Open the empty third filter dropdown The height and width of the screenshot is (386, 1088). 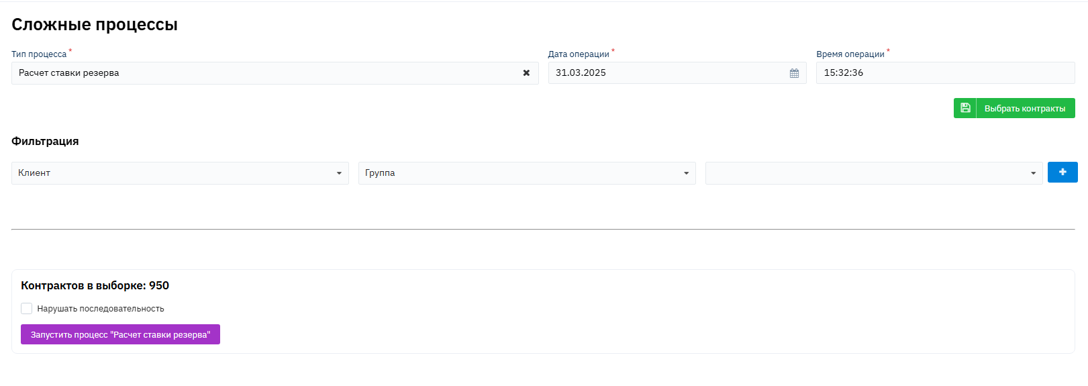[874, 173]
